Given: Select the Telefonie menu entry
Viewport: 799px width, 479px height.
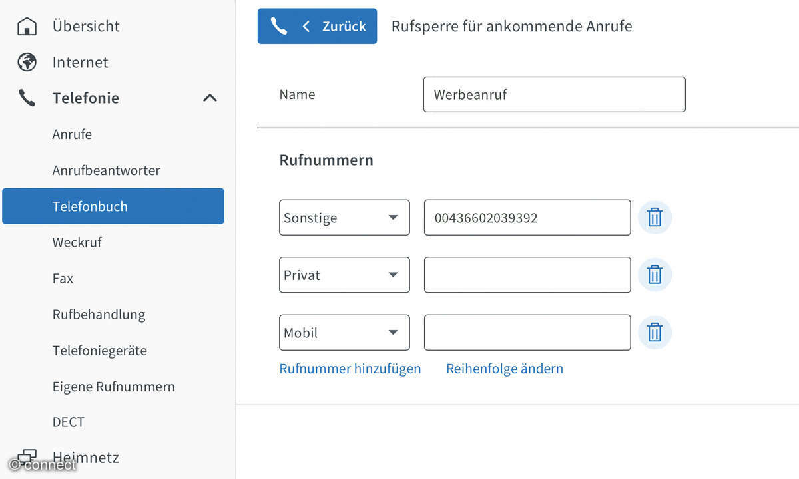Looking at the screenshot, I should point(86,98).
